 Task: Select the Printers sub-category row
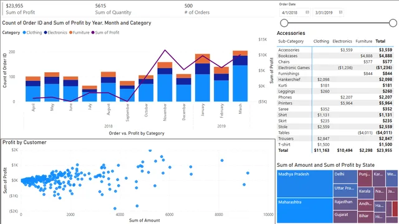[335, 103]
